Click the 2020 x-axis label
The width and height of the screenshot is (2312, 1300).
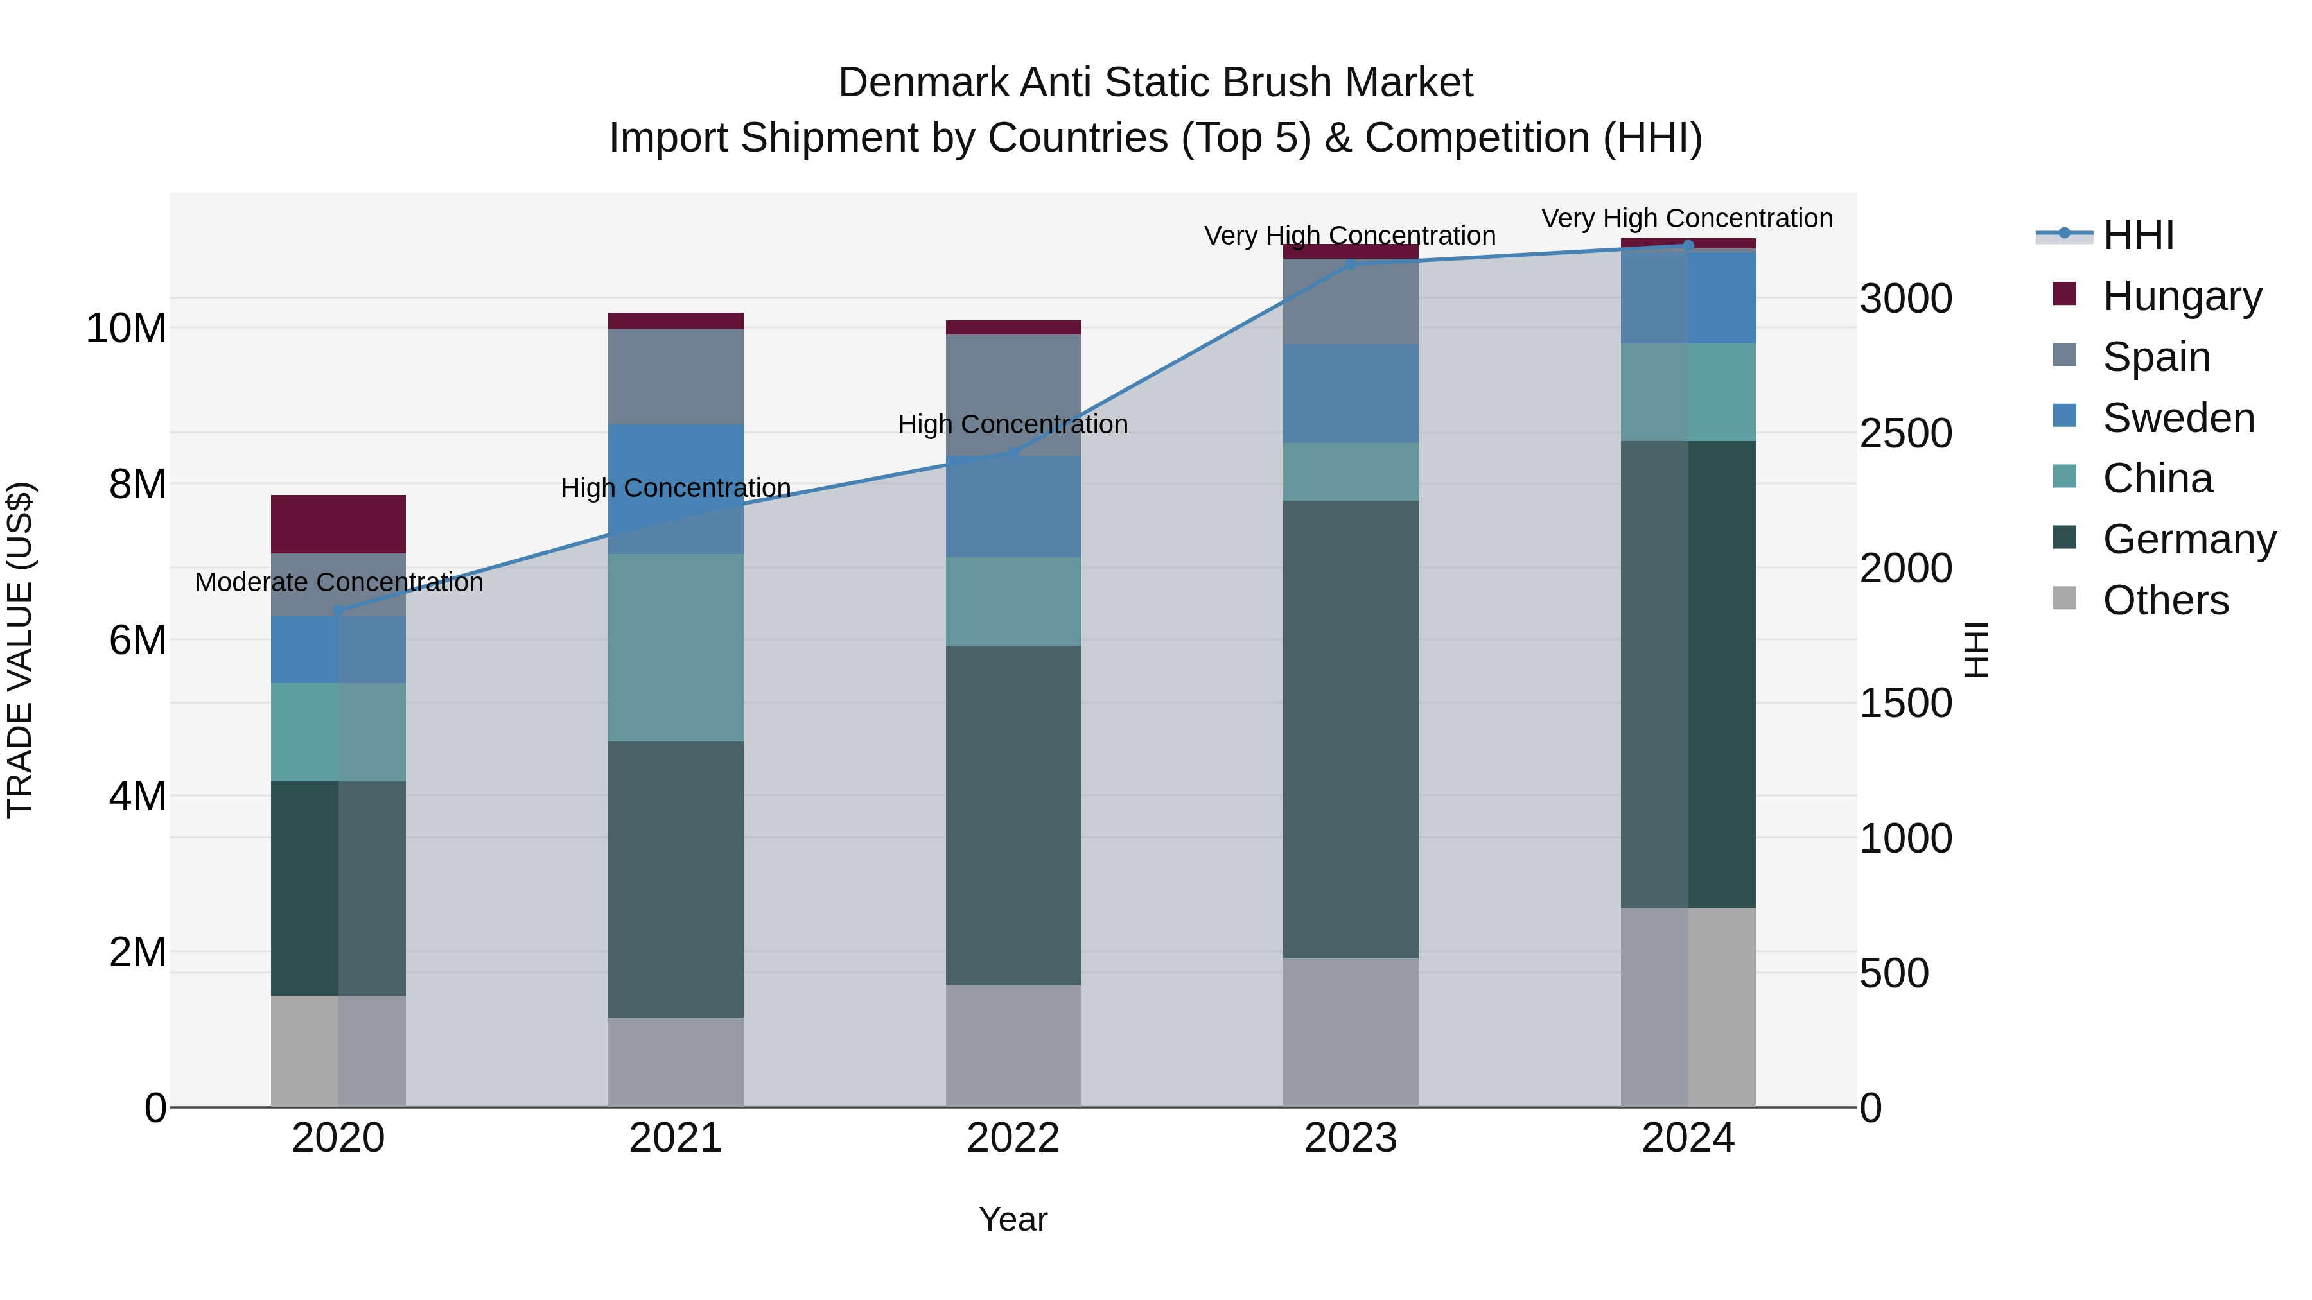(x=338, y=1138)
